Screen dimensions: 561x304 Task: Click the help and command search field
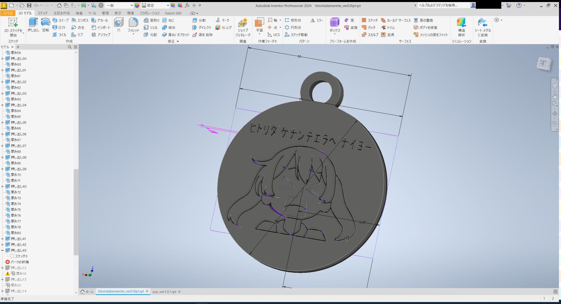click(443, 5)
